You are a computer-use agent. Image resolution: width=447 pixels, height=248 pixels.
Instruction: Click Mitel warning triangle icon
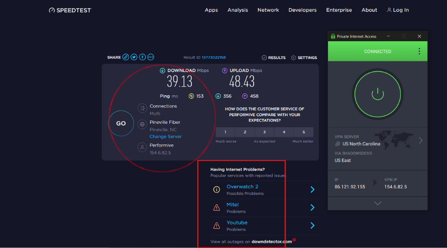(217, 207)
